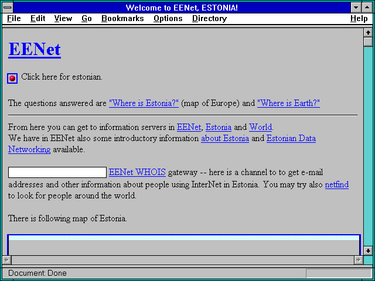Click the minimize arrow in title bar
The width and height of the screenshot is (375, 281).
(356, 8)
